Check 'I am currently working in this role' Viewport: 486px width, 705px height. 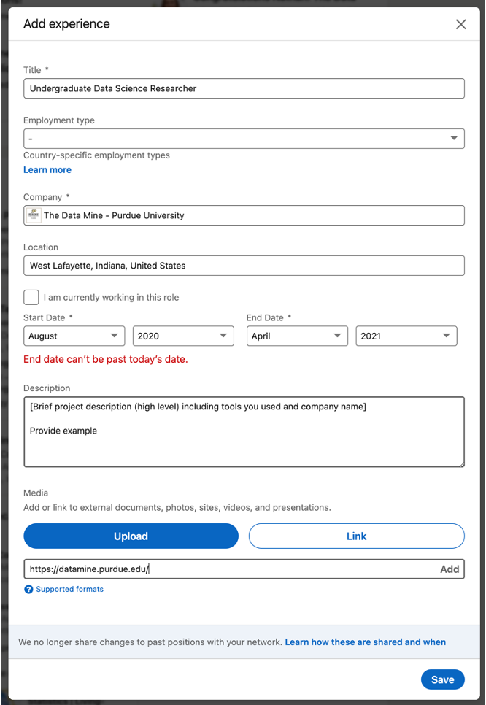[31, 297]
